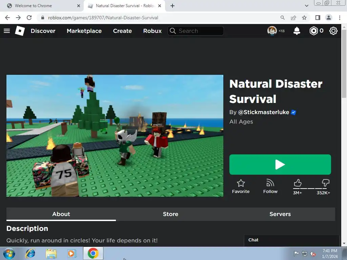Go to the Create page
Viewport: 347px width, 260px height.
click(x=122, y=31)
